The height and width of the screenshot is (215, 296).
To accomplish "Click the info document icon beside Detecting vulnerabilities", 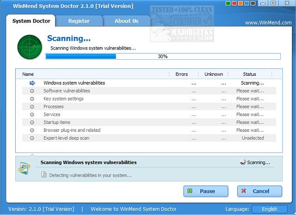I will [44, 175].
